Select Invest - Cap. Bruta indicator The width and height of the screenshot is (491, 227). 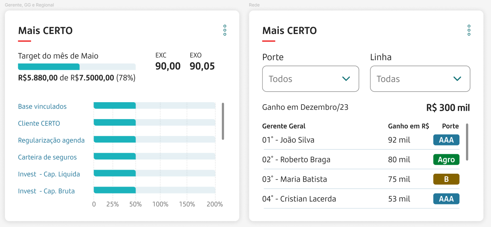click(46, 191)
